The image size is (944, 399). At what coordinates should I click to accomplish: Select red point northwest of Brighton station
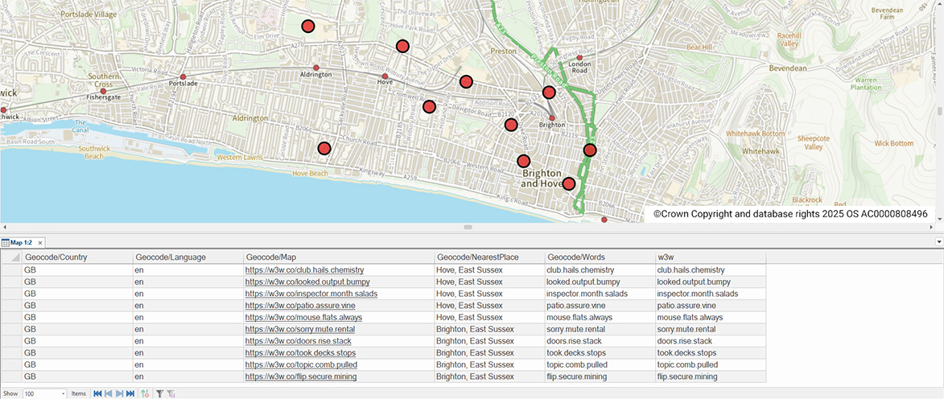click(x=549, y=92)
